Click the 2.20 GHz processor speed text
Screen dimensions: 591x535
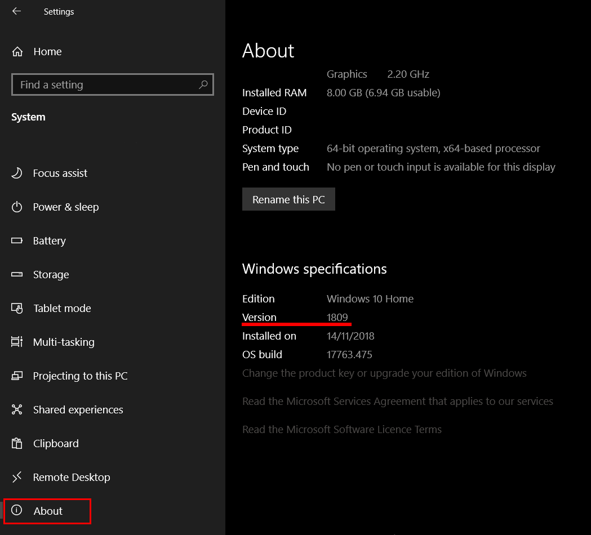[408, 74]
